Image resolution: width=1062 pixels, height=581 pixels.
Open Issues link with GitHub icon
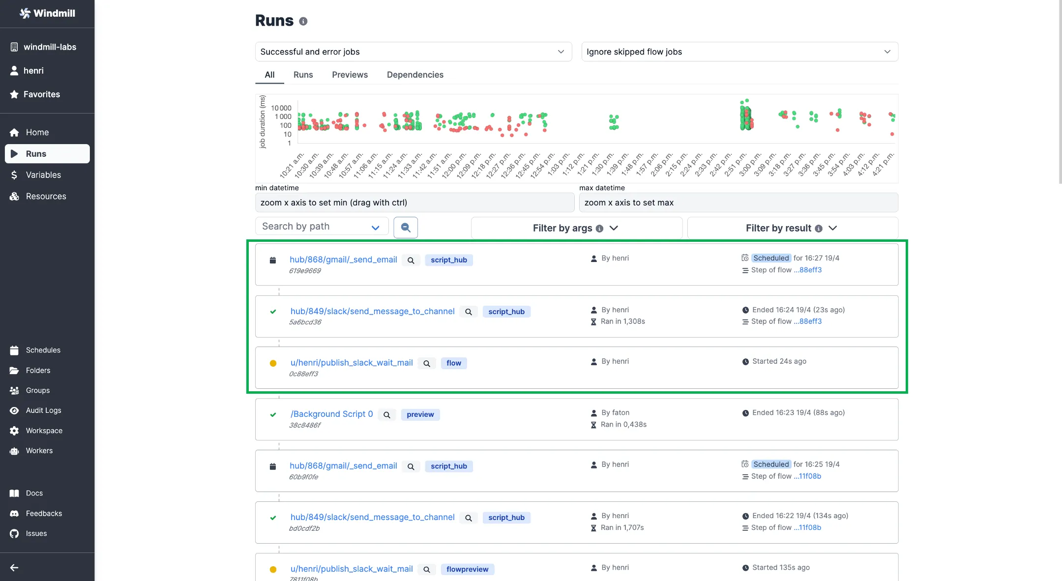(x=36, y=533)
